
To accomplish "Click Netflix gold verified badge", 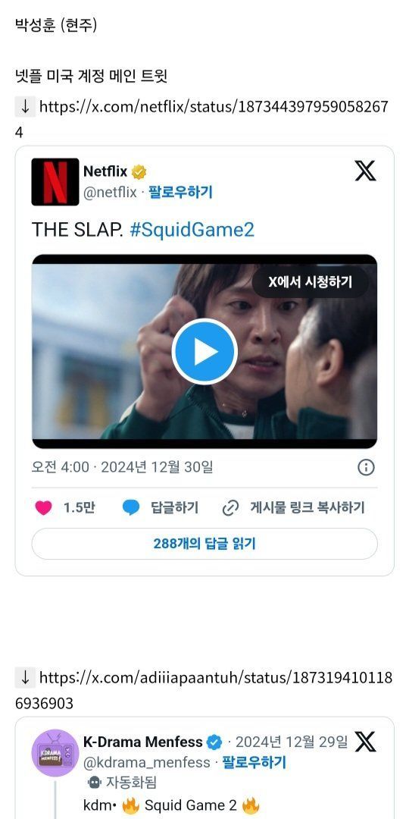I will click(x=139, y=171).
